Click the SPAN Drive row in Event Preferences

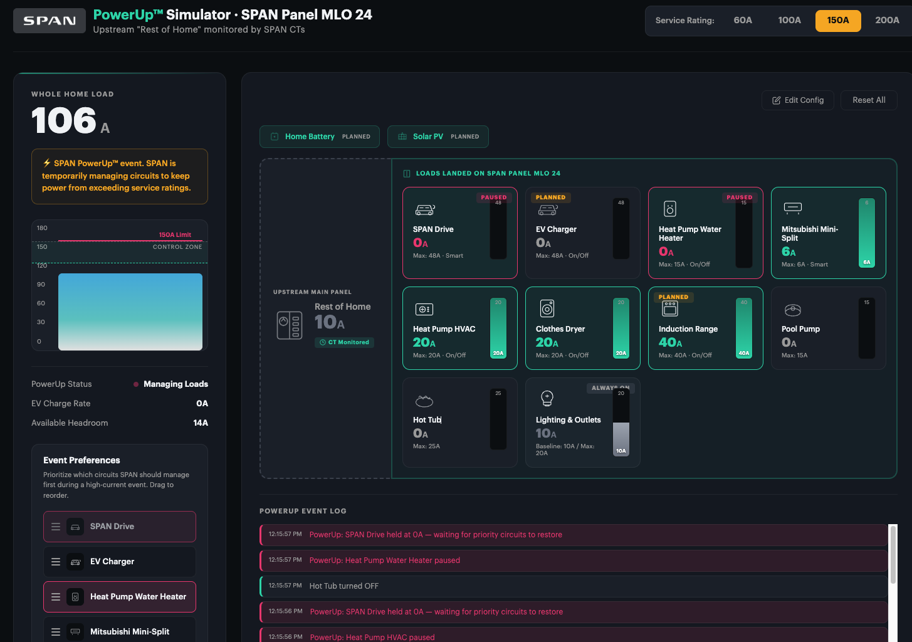point(120,527)
